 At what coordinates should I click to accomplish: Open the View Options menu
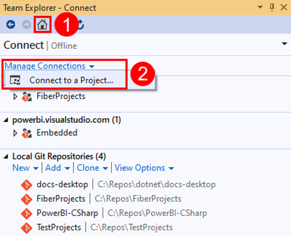[x=144, y=168]
